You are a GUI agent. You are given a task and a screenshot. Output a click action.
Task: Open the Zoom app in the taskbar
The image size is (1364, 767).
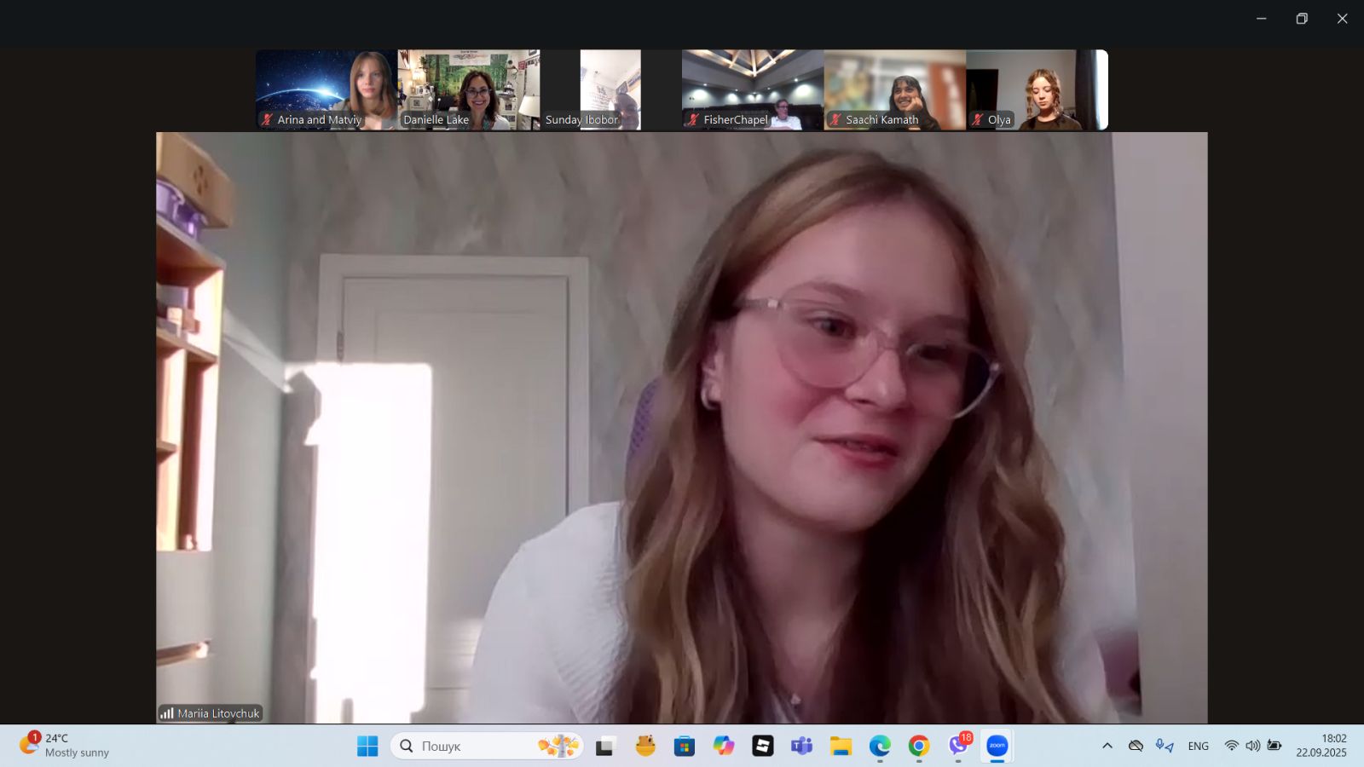[997, 746]
